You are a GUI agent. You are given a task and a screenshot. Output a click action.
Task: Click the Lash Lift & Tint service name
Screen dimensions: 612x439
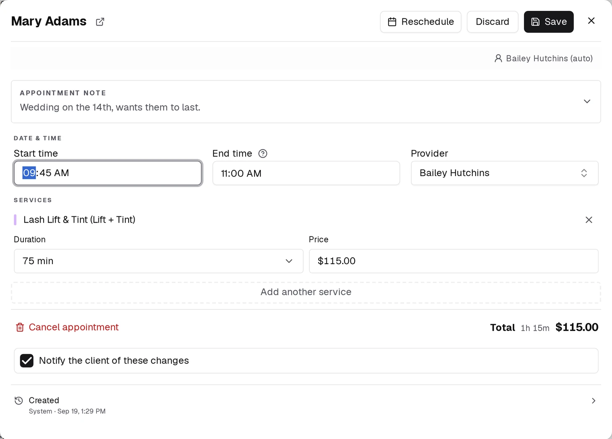coord(79,220)
